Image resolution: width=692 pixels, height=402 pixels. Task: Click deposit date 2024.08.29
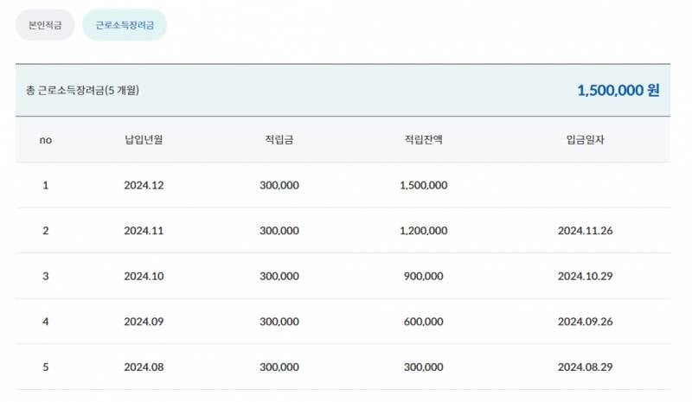tap(586, 367)
